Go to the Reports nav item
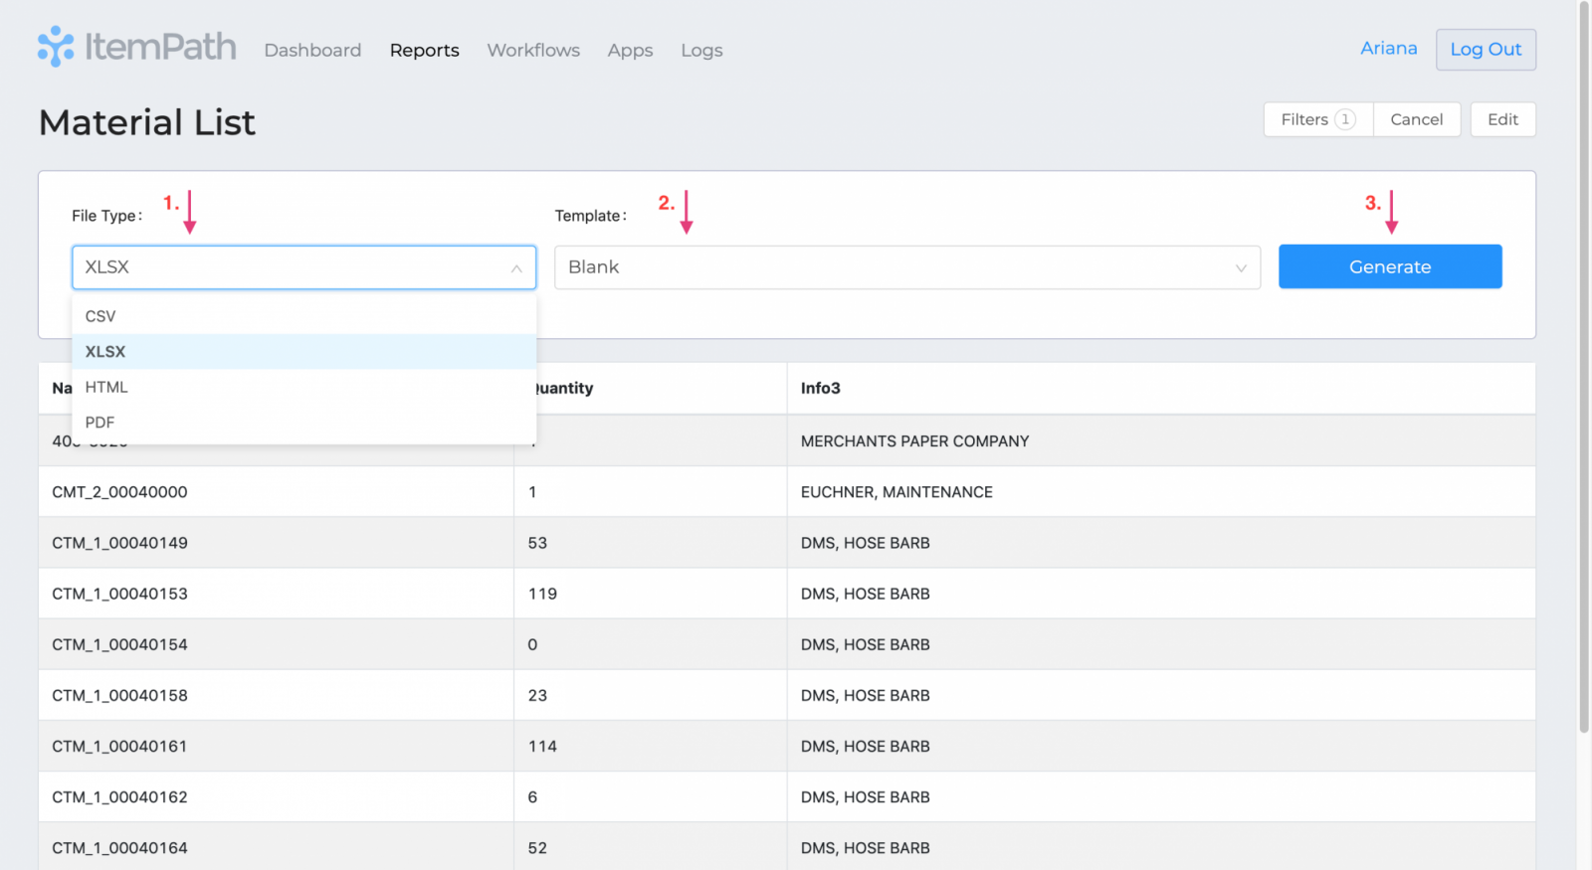The width and height of the screenshot is (1592, 870). click(x=425, y=50)
